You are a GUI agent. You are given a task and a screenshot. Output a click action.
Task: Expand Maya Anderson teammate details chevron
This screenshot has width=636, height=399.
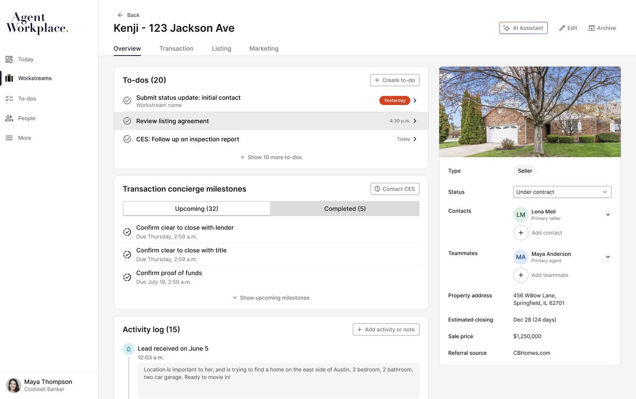(608, 257)
